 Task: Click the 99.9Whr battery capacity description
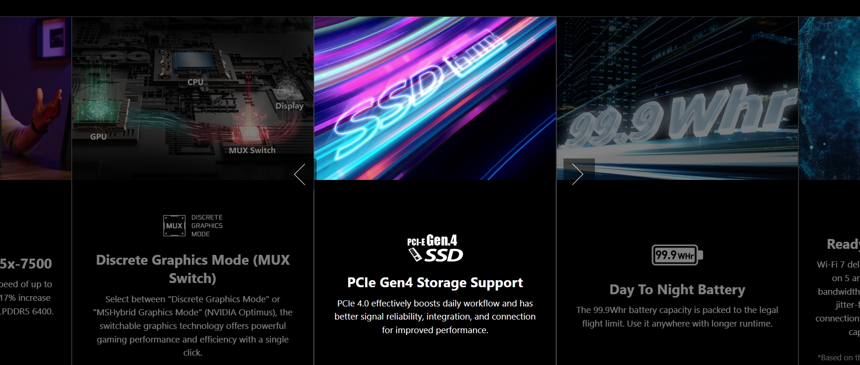(677, 317)
